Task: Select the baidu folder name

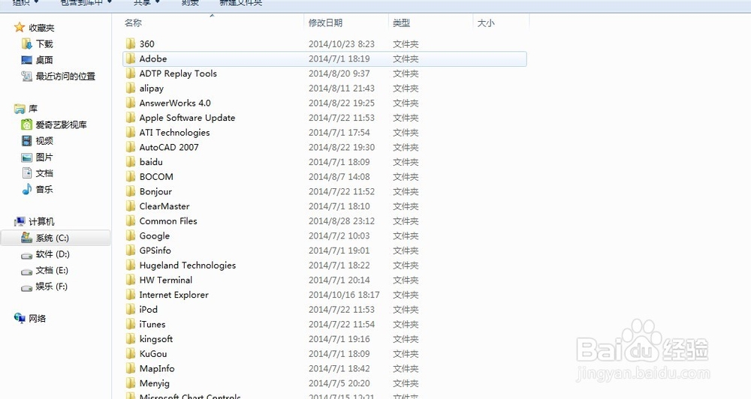Action: point(151,162)
